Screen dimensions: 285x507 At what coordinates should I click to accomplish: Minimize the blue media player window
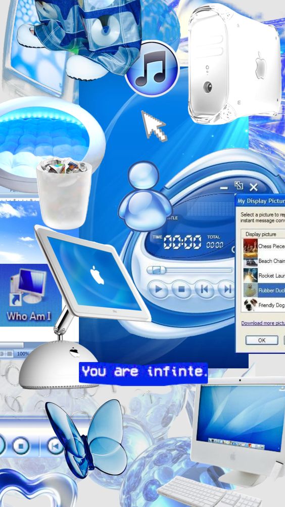(x=224, y=188)
